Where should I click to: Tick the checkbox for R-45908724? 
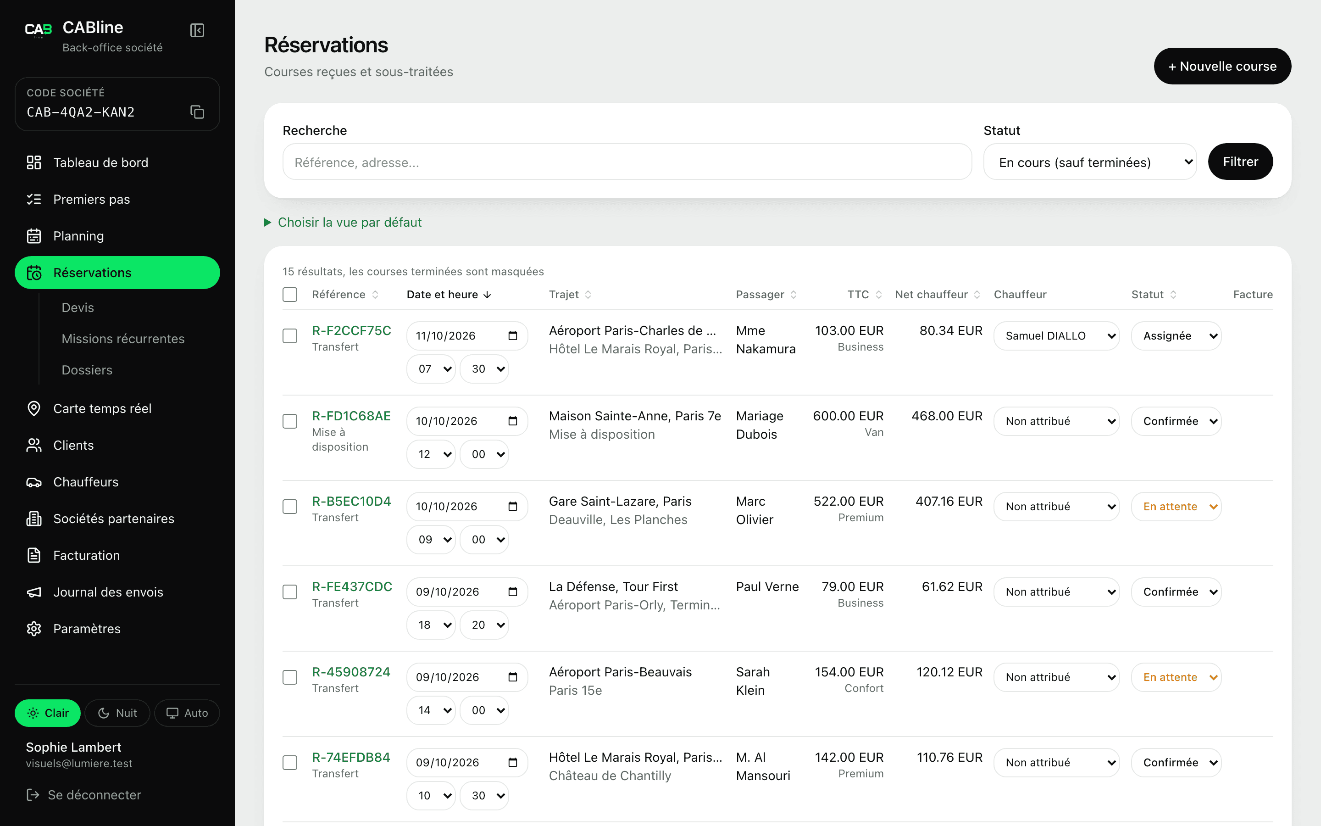pos(290,677)
